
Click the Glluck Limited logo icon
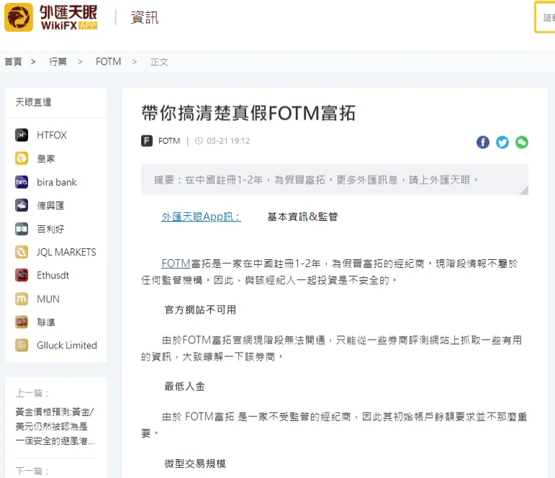22,346
